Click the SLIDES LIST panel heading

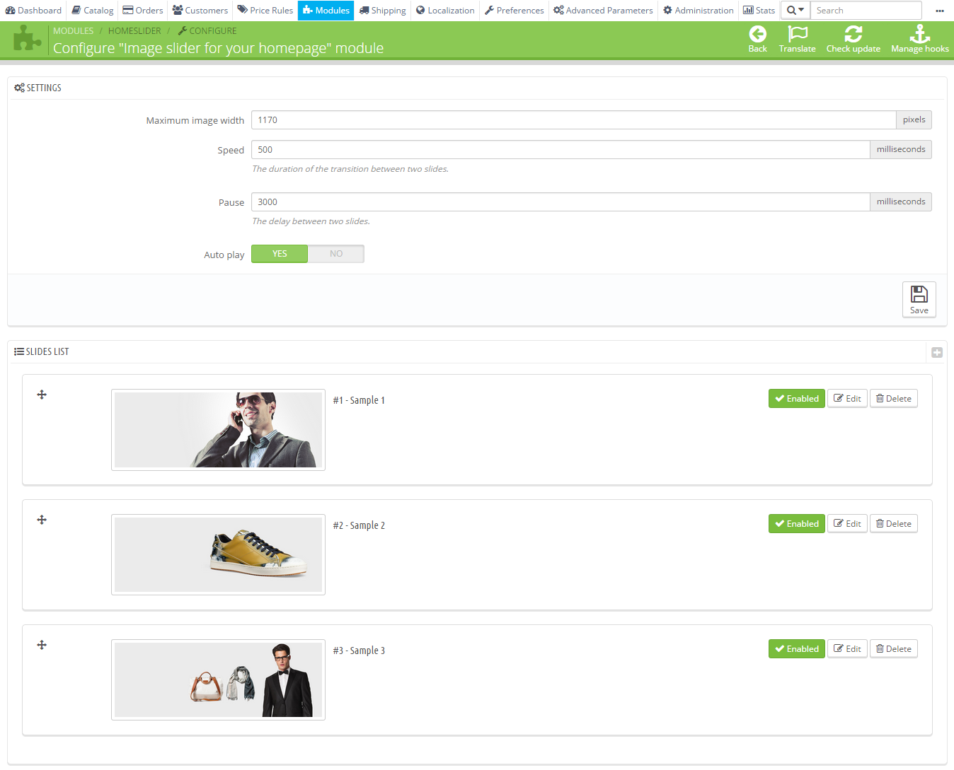point(42,351)
